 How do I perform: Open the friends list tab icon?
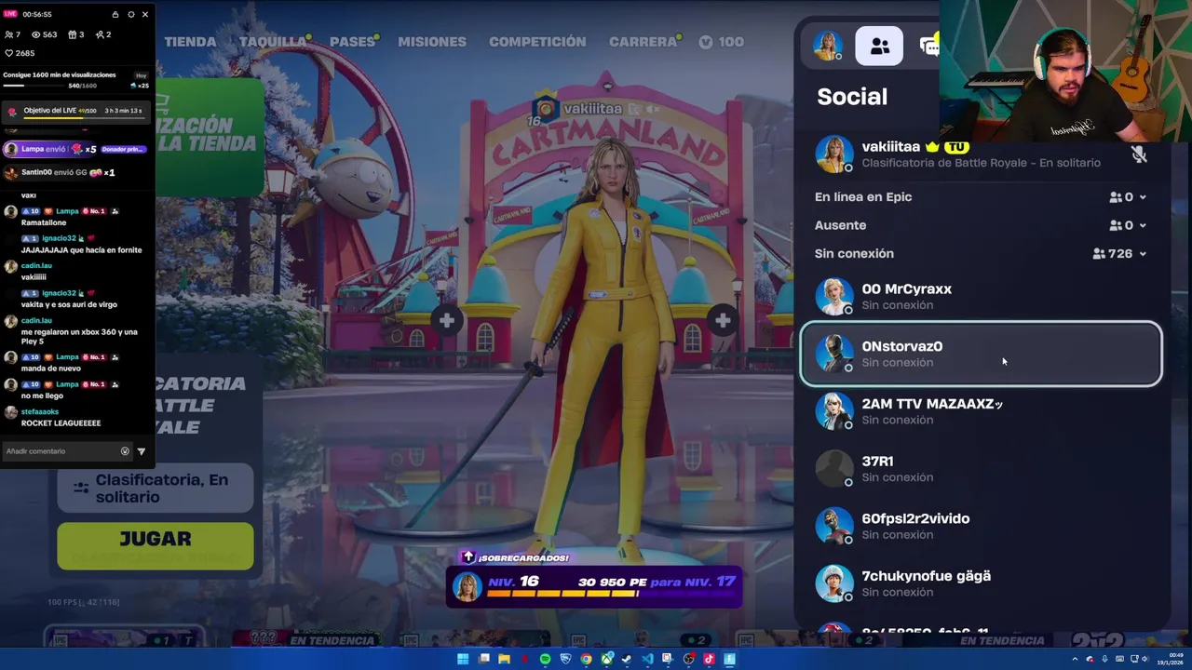(x=879, y=47)
